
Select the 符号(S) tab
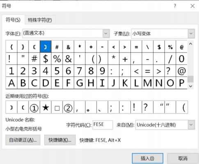(x=13, y=20)
